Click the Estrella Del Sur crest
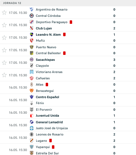The image size is (136, 155). (32, 153)
